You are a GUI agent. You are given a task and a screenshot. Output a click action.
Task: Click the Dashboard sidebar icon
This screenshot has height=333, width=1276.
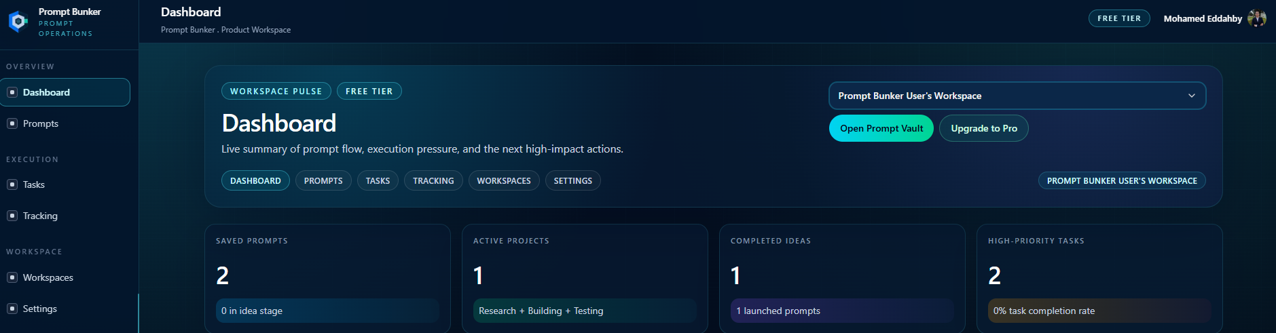[12, 92]
